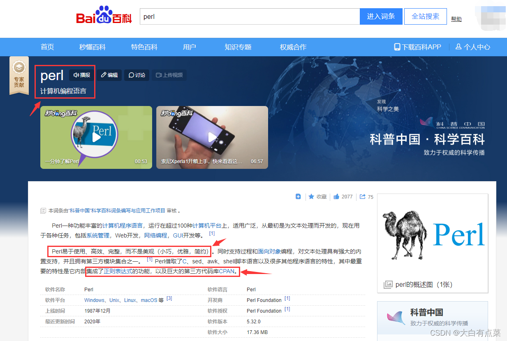The width and height of the screenshot is (507, 341).
Task: Open the Windows platform link
Action: pos(95,300)
